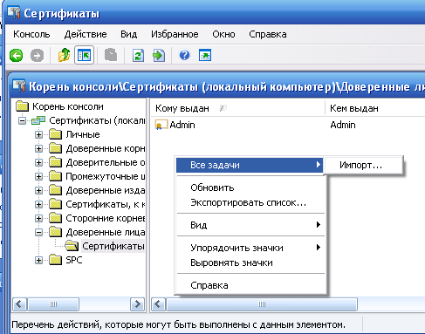Select Все задачи in context menu

pos(250,165)
